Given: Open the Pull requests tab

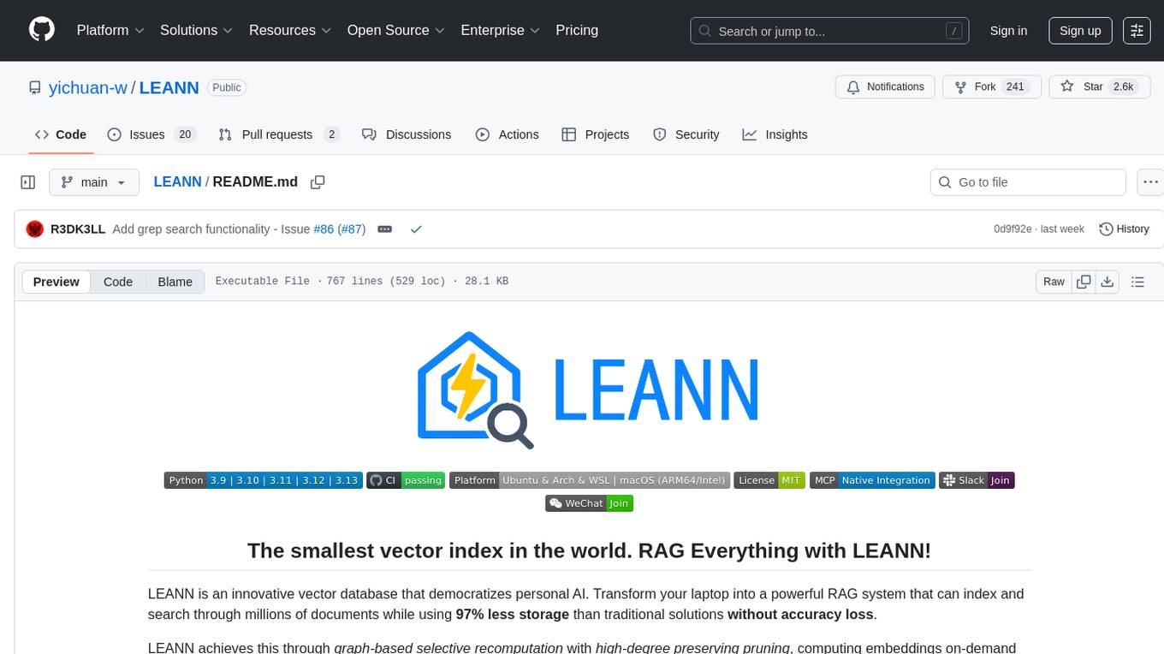Looking at the screenshot, I should (279, 134).
